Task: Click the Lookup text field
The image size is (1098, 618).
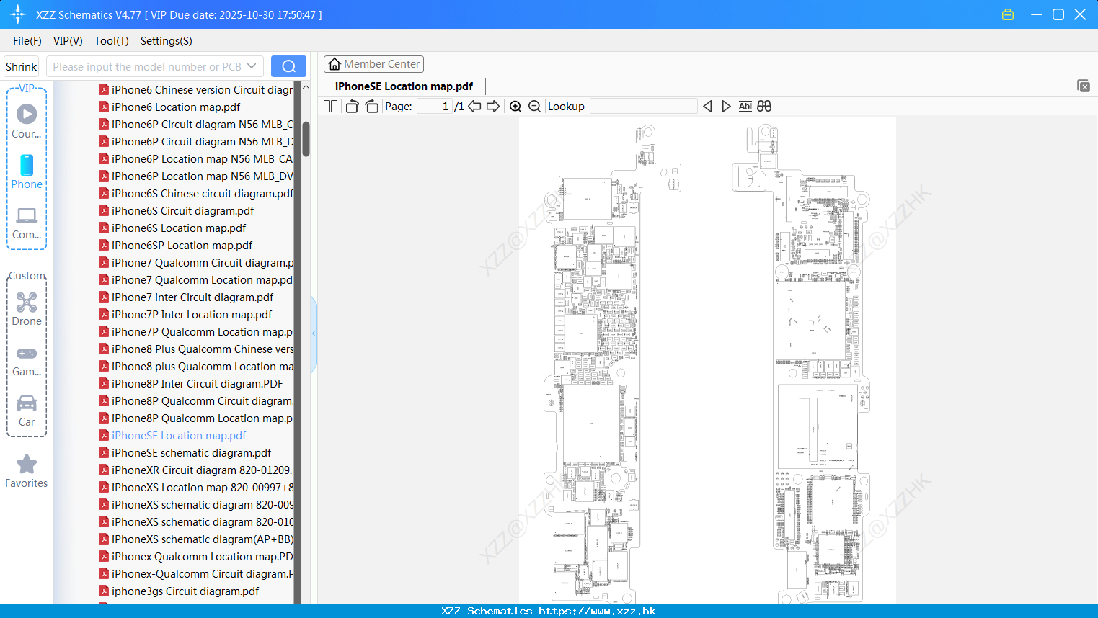Action: [x=644, y=106]
